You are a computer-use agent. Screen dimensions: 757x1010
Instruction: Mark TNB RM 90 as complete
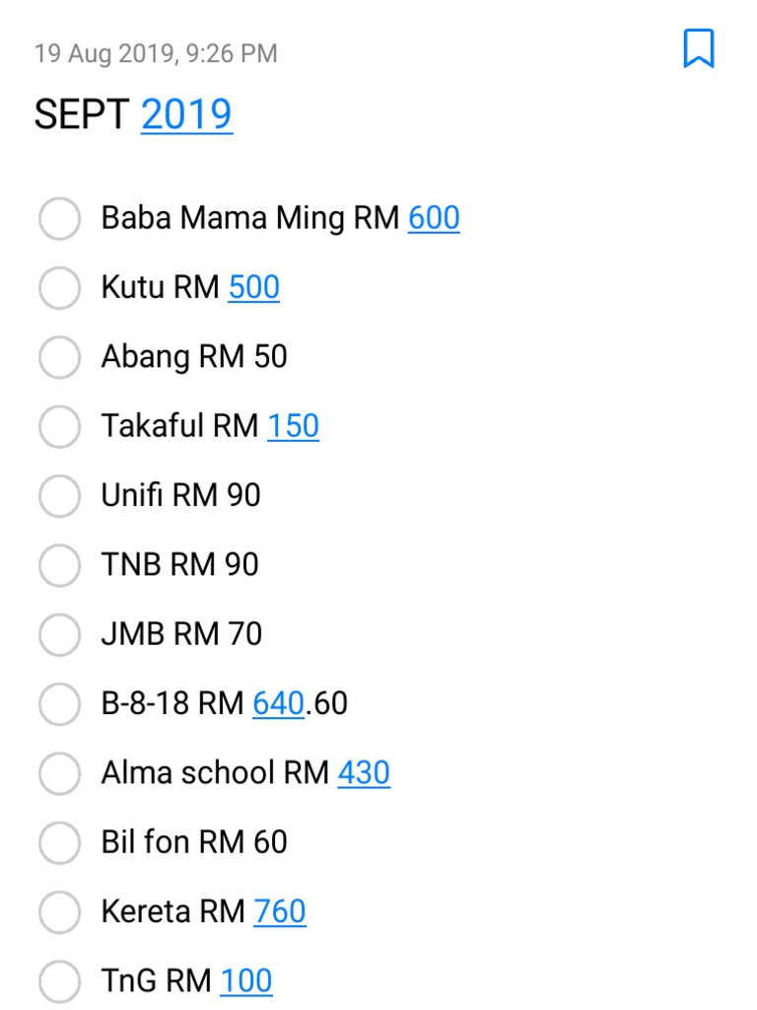pos(59,565)
